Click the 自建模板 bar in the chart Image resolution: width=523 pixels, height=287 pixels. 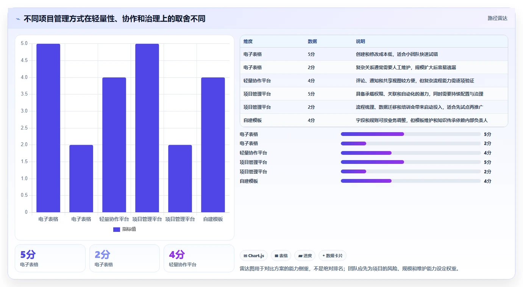(213, 145)
